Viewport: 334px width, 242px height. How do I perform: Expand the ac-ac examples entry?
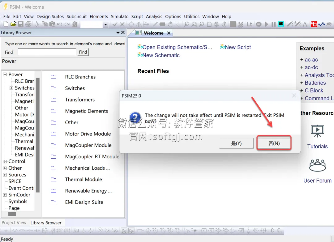(x=302, y=60)
